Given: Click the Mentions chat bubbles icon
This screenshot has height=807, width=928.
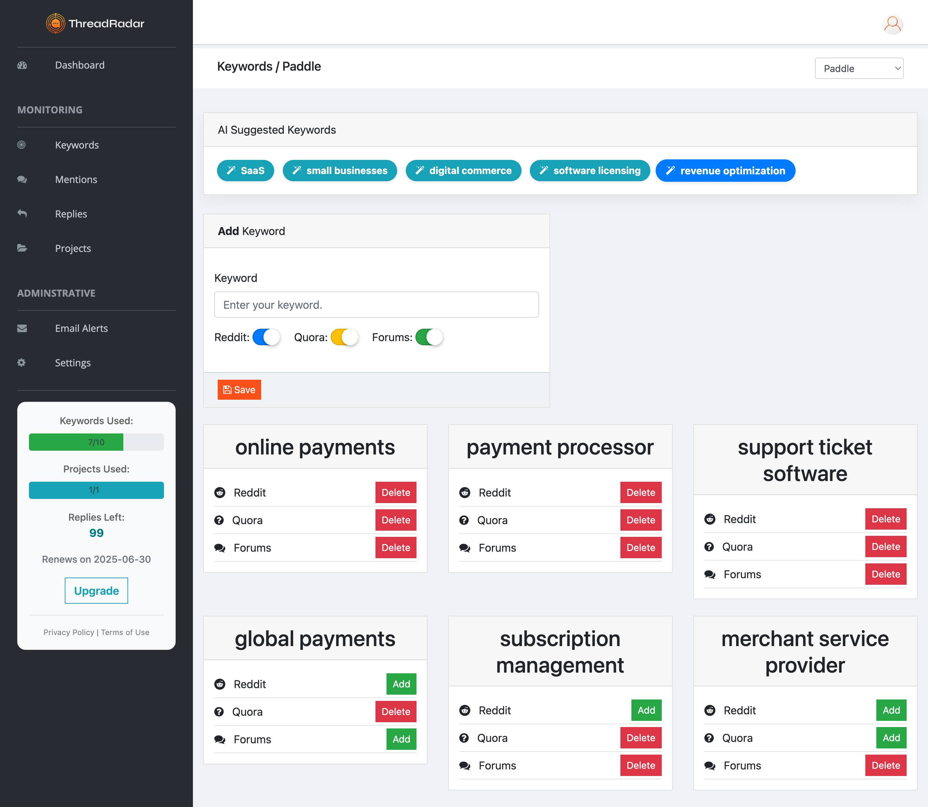Looking at the screenshot, I should [22, 180].
